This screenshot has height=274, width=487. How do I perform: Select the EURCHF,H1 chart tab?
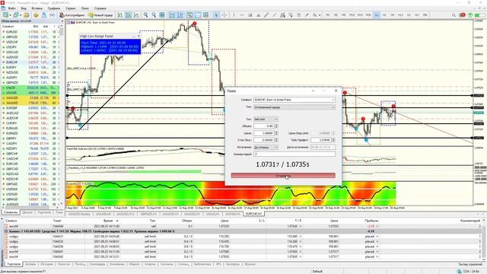(253, 214)
